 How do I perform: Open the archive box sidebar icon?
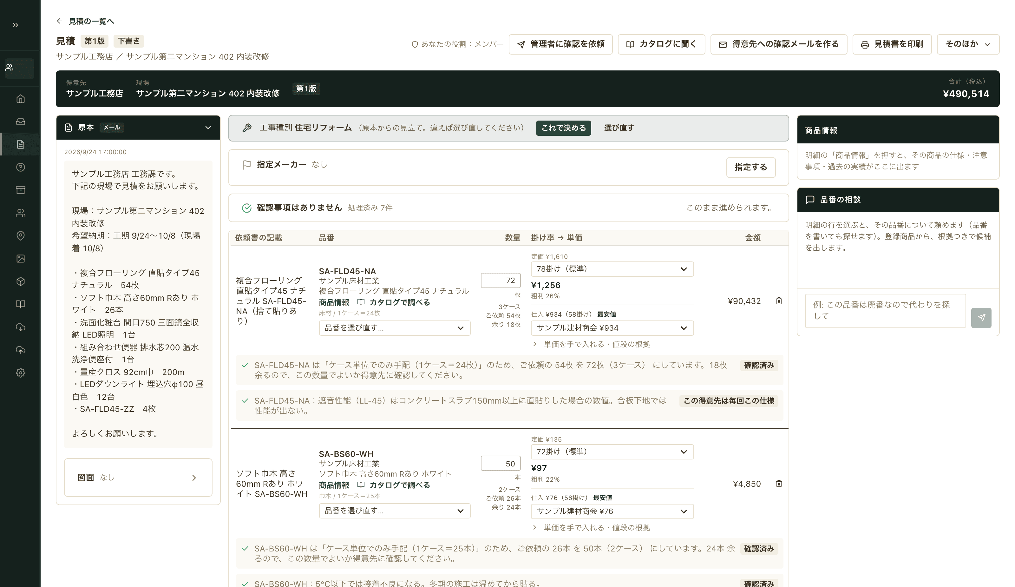tap(21, 190)
